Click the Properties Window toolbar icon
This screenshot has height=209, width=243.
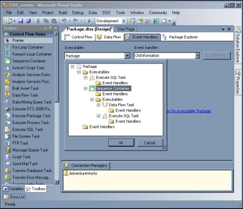click(140, 21)
